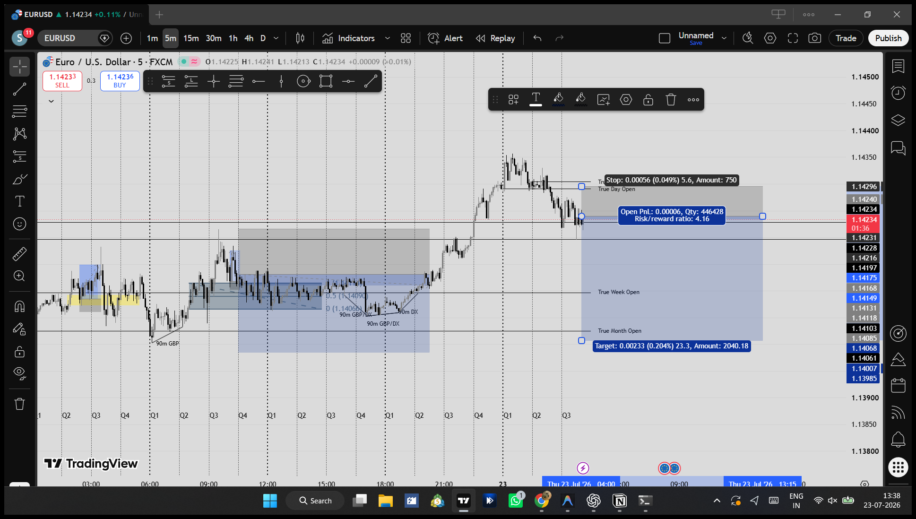This screenshot has height=519, width=916.
Task: Take a chart snapshot
Action: click(x=815, y=38)
